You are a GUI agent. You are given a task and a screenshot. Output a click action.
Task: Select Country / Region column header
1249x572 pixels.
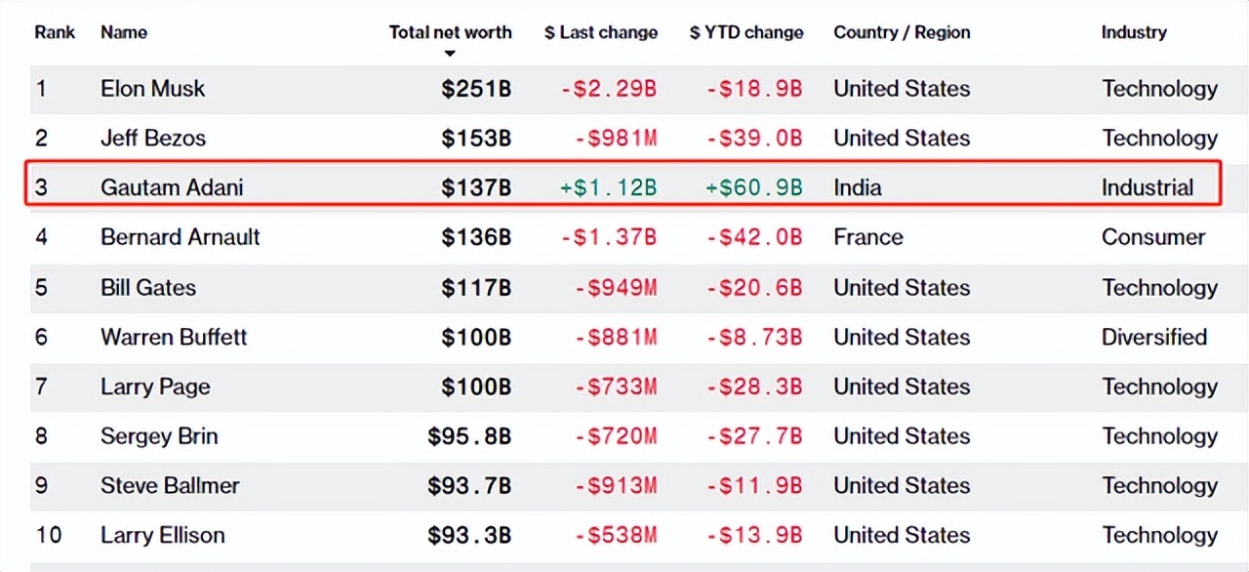pyautogui.click(x=902, y=32)
